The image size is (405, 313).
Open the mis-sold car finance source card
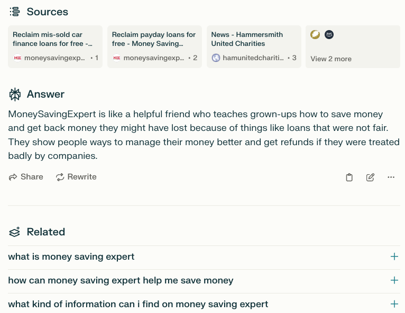click(56, 46)
